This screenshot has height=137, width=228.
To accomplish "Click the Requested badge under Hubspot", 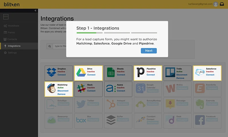I will click(123, 104).
